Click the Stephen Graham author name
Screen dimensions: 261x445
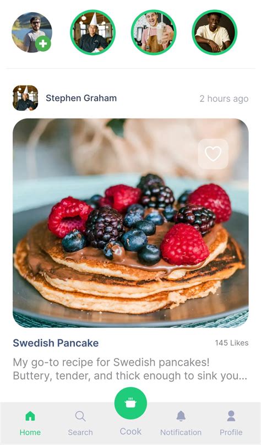(x=81, y=98)
